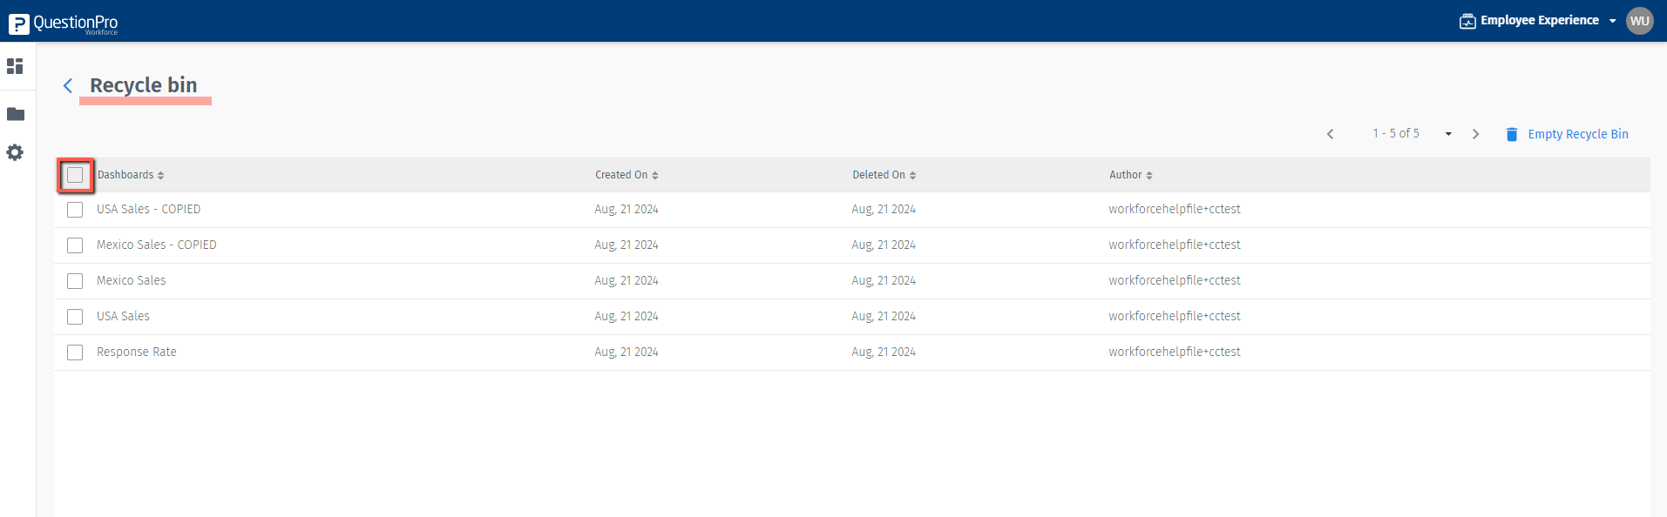Click the trash can icon
This screenshot has width=1667, height=517.
(x=1512, y=134)
